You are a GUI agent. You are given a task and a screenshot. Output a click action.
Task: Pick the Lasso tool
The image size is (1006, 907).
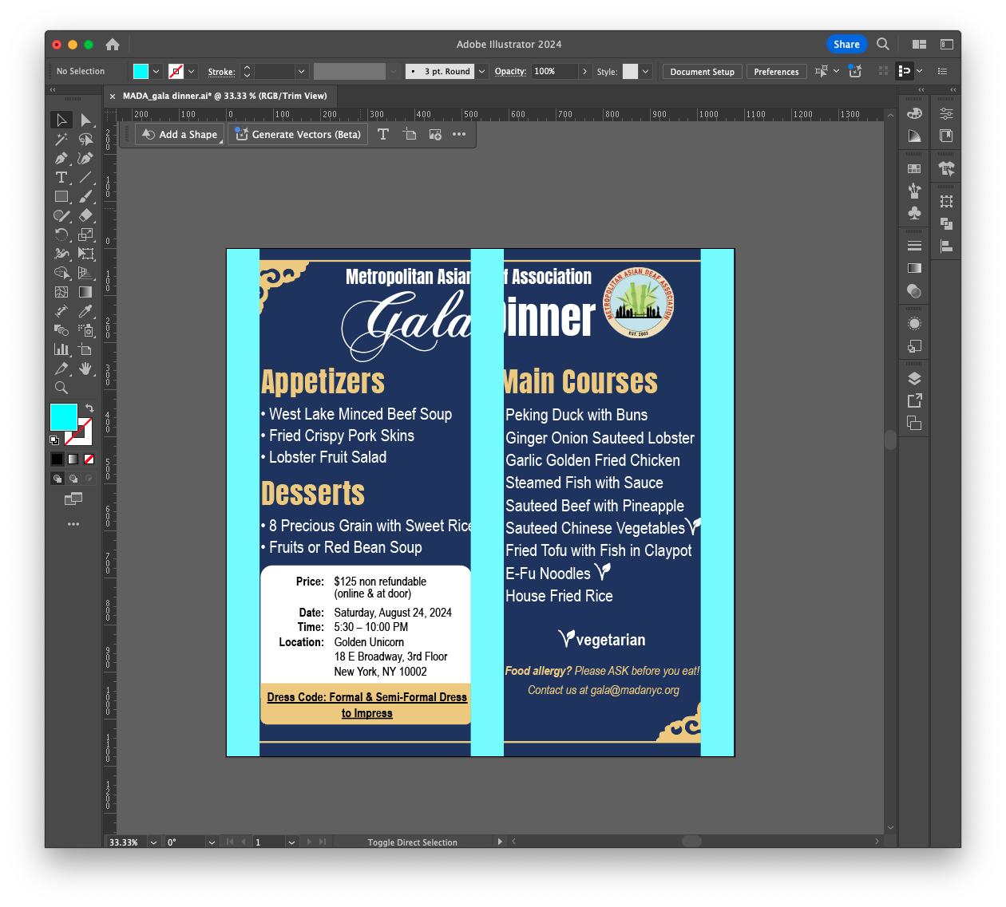click(85, 139)
